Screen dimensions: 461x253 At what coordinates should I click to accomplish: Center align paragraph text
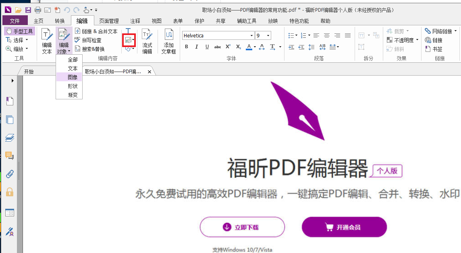click(x=327, y=35)
